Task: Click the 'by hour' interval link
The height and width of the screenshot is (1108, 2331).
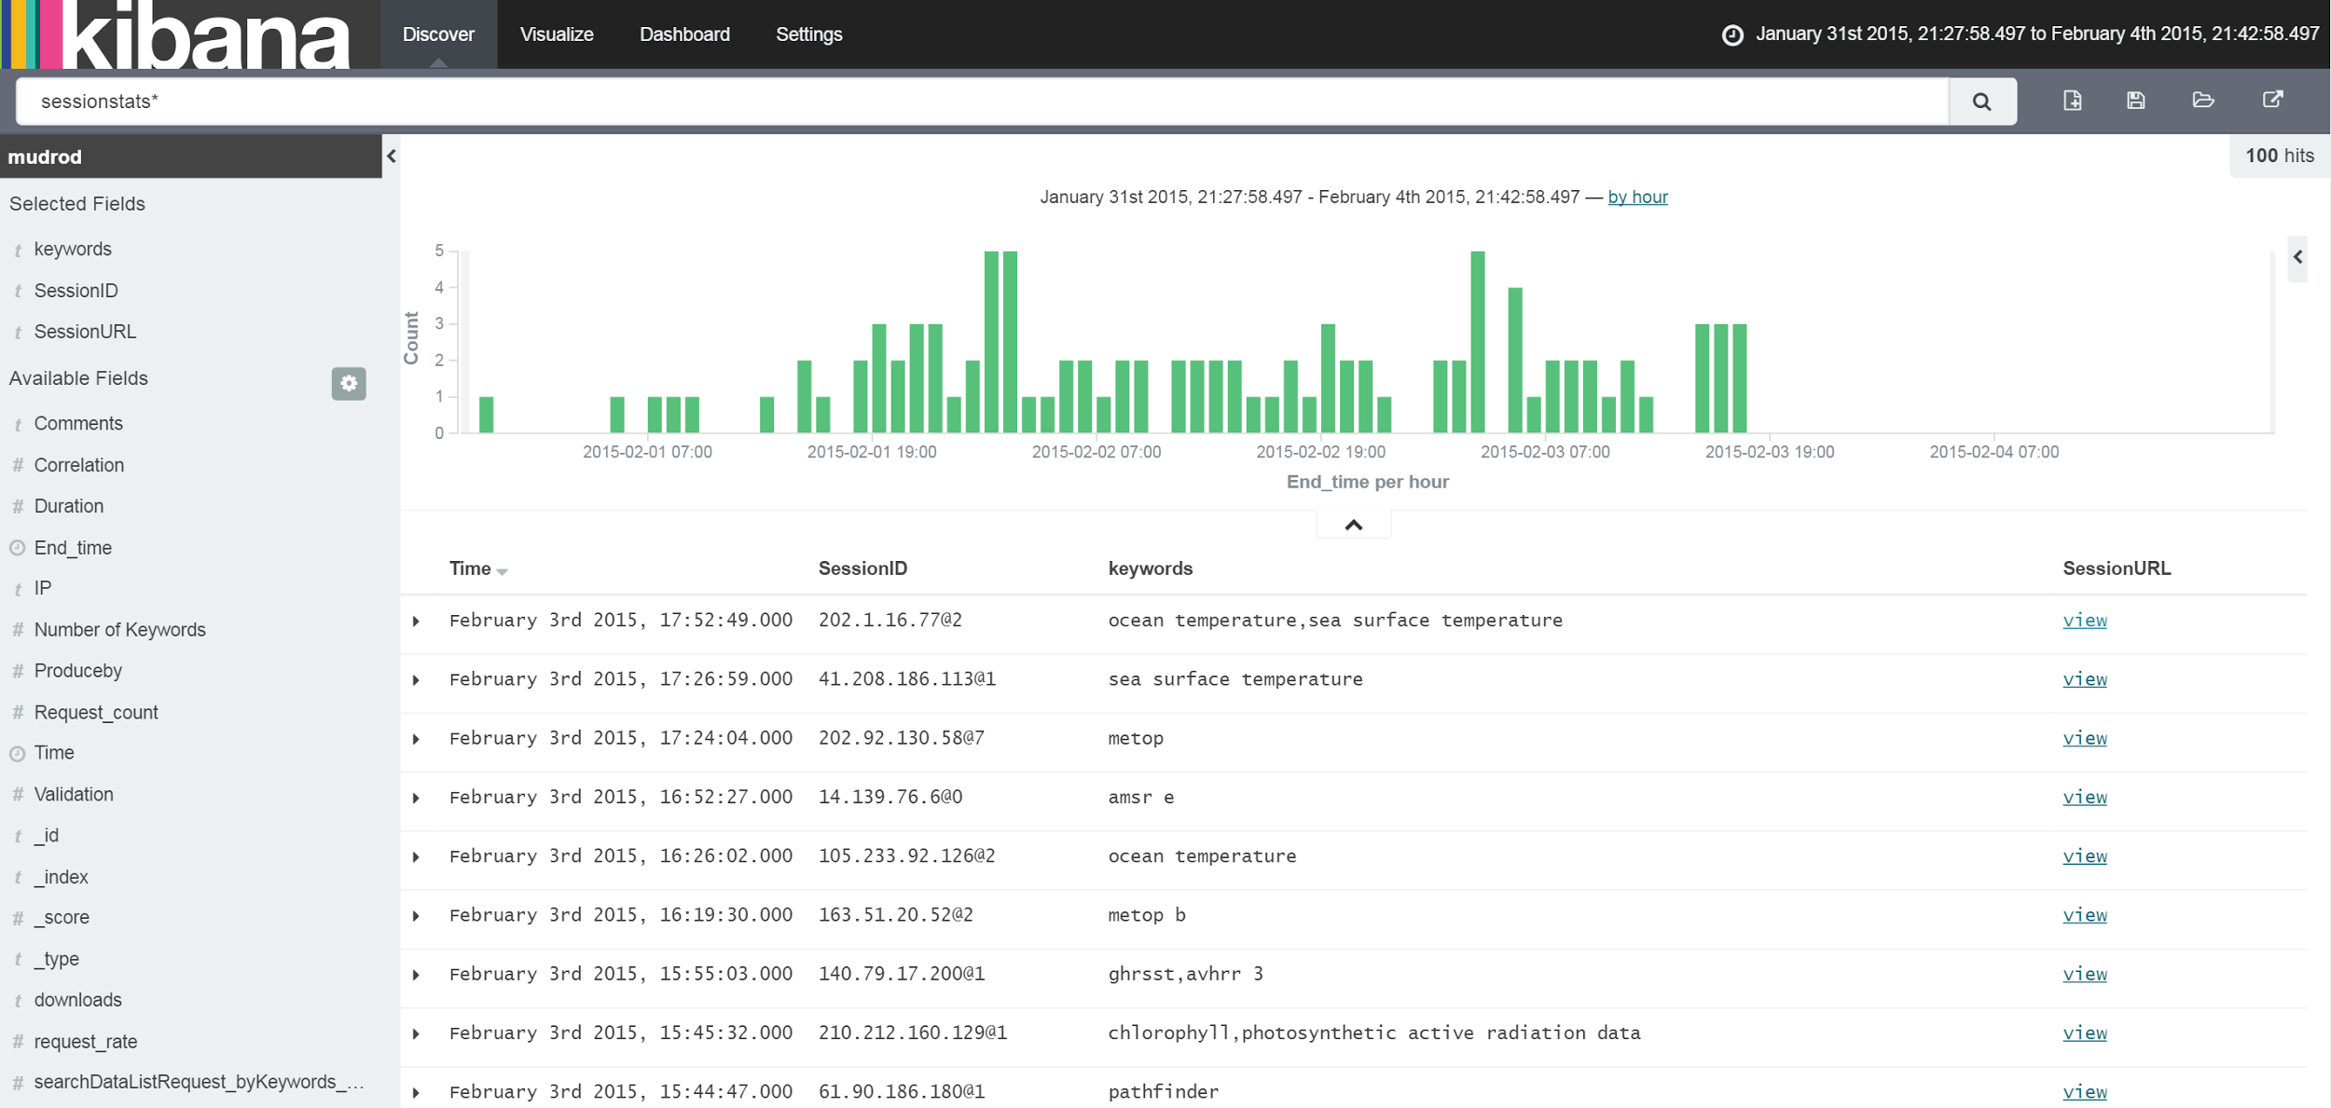Action: [1637, 197]
